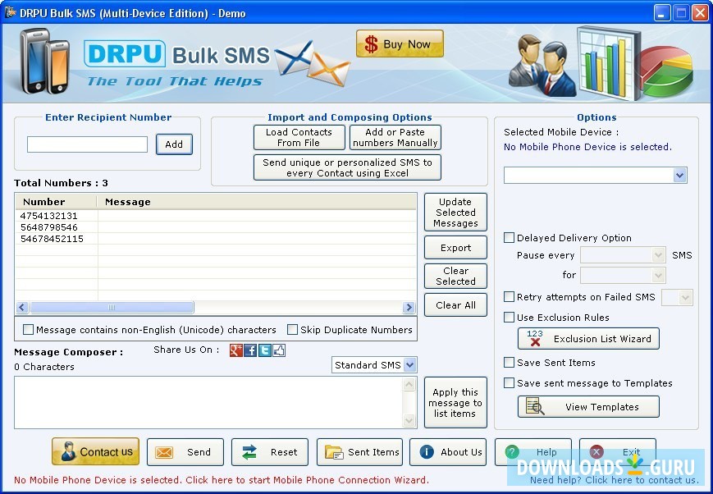Select number 5648798546 in the list

click(49, 227)
